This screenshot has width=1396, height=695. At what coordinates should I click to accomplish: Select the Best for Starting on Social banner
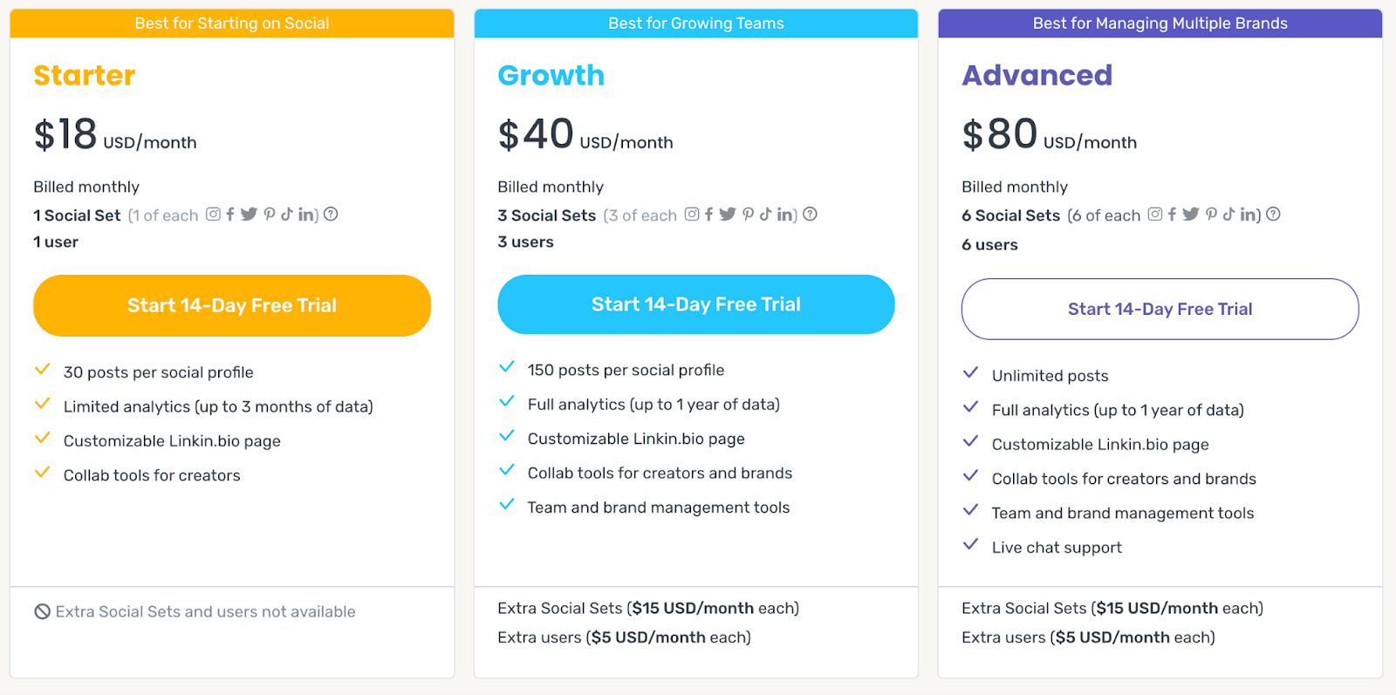[232, 24]
